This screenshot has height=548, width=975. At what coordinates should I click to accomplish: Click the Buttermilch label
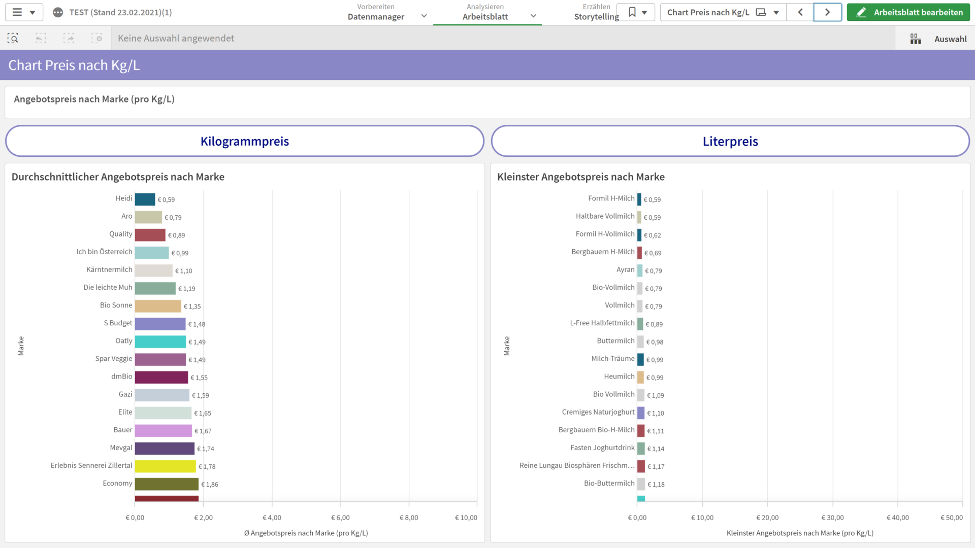click(x=615, y=340)
